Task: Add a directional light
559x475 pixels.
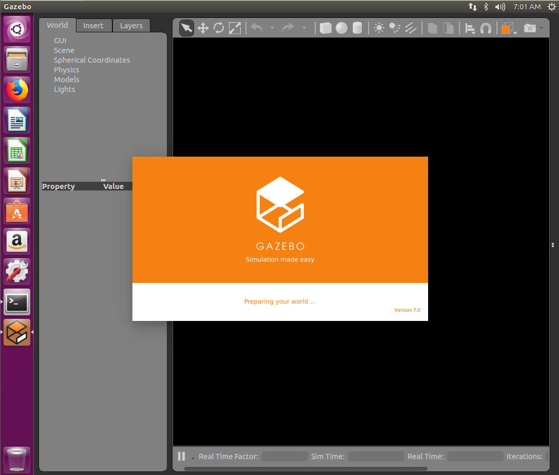Action: tap(411, 28)
